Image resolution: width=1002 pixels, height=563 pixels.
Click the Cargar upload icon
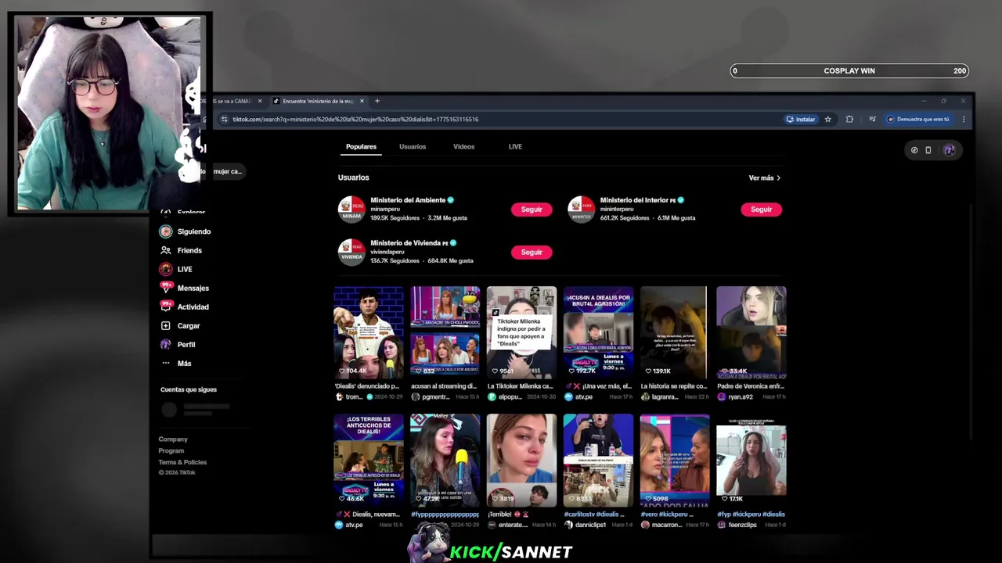[165, 325]
